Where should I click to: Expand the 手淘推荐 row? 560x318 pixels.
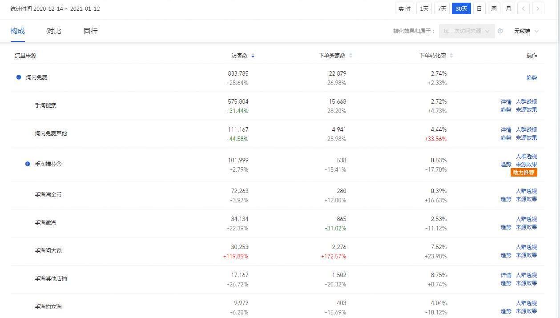pos(28,164)
